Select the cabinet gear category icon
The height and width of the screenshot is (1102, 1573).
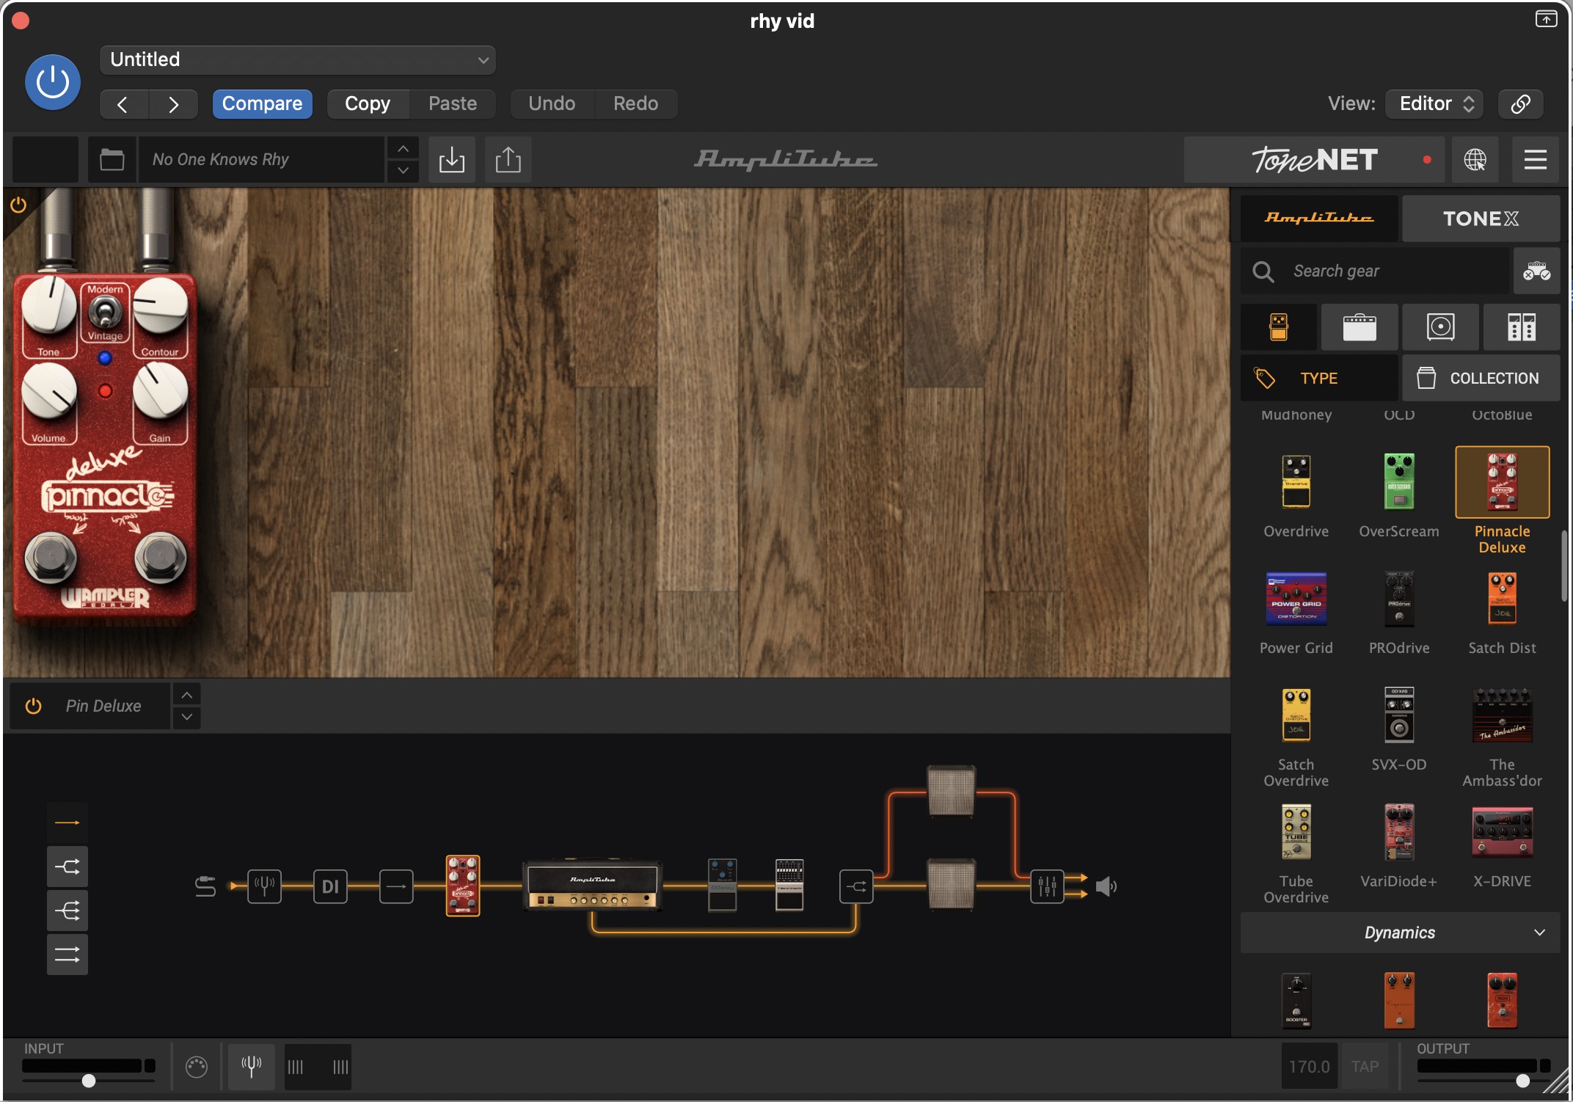pyautogui.click(x=1440, y=327)
